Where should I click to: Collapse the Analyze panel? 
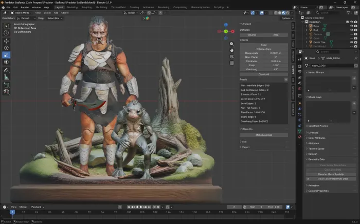pyautogui.click(x=245, y=24)
